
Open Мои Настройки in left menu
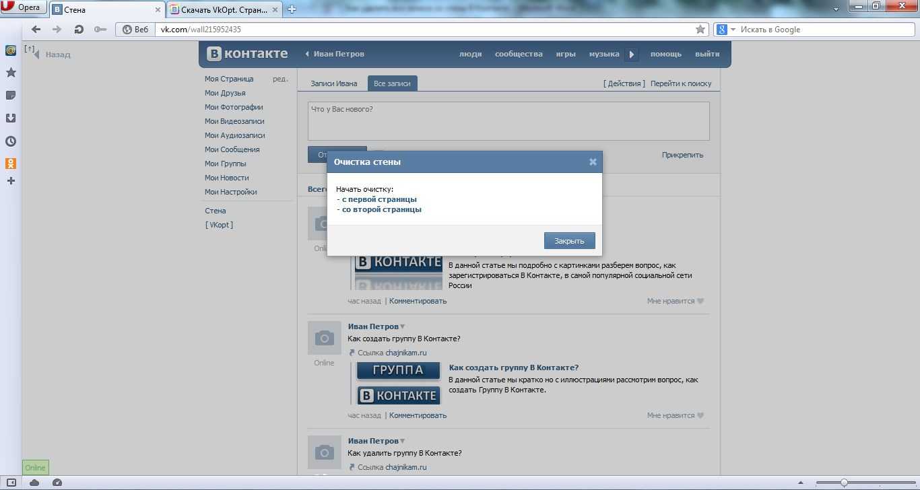point(231,192)
